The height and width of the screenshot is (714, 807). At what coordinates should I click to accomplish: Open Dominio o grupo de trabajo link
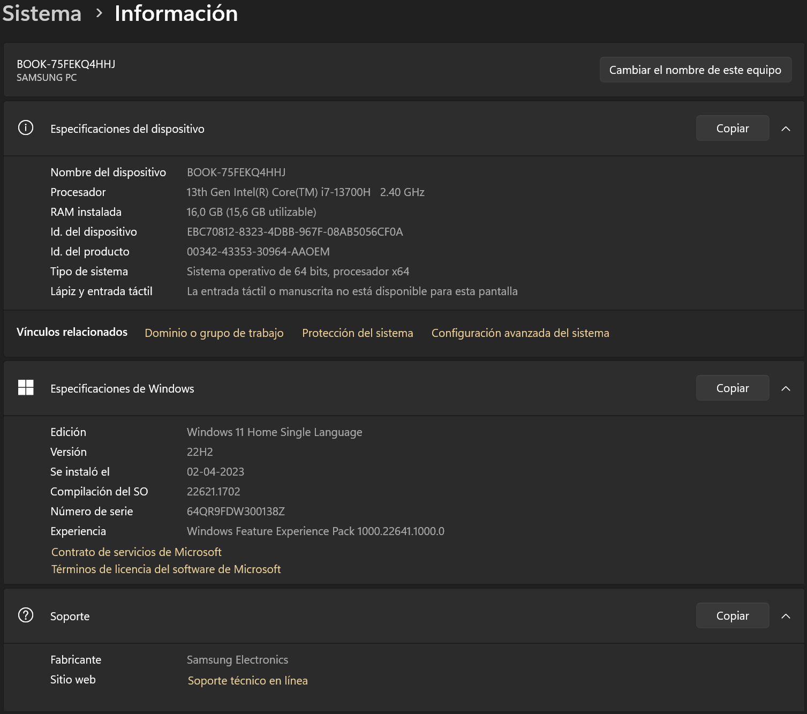pos(214,333)
